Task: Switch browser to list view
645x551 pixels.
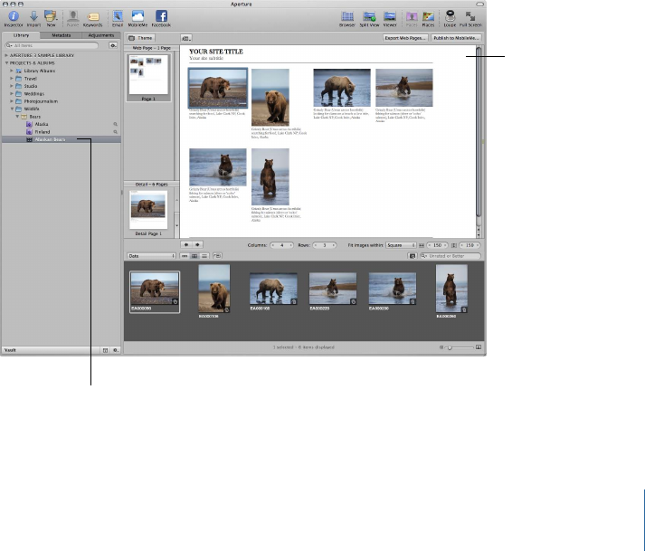Action: point(204,256)
